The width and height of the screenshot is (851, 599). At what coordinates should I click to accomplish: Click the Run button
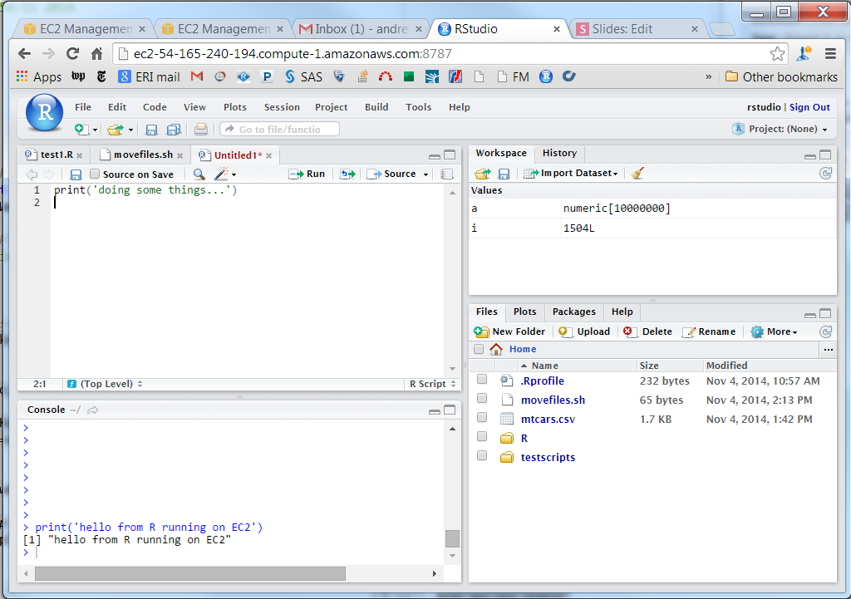pyautogui.click(x=307, y=174)
